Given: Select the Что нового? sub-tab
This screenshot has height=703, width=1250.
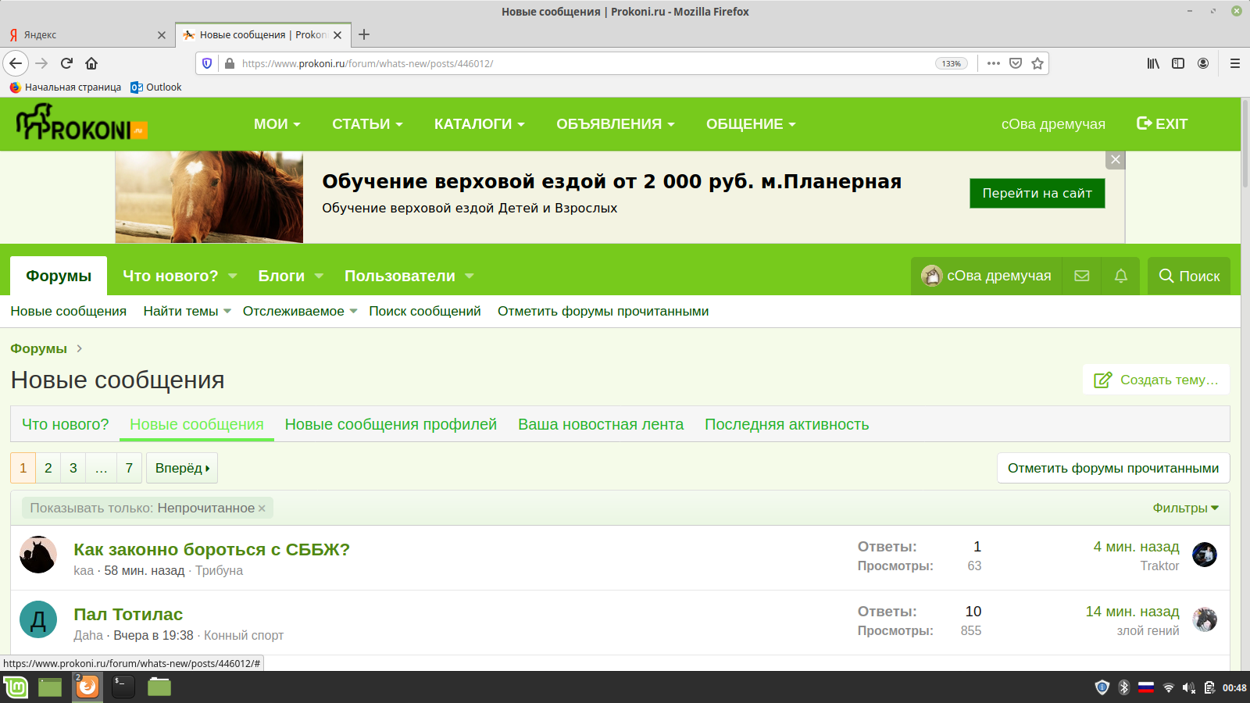Looking at the screenshot, I should pyautogui.click(x=66, y=424).
